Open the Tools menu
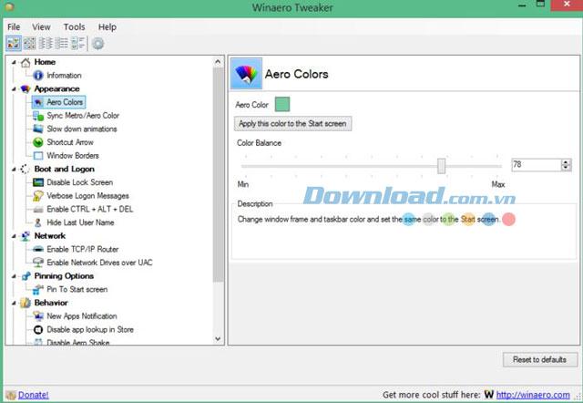Screen dimensions: 583x403 click(x=75, y=27)
